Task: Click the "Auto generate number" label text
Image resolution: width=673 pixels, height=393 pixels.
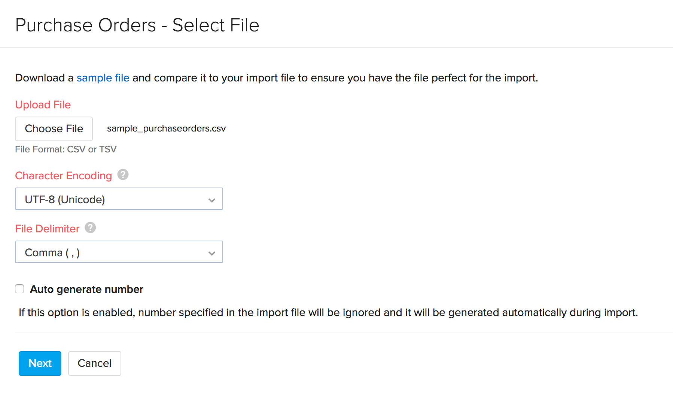Action: click(x=86, y=289)
